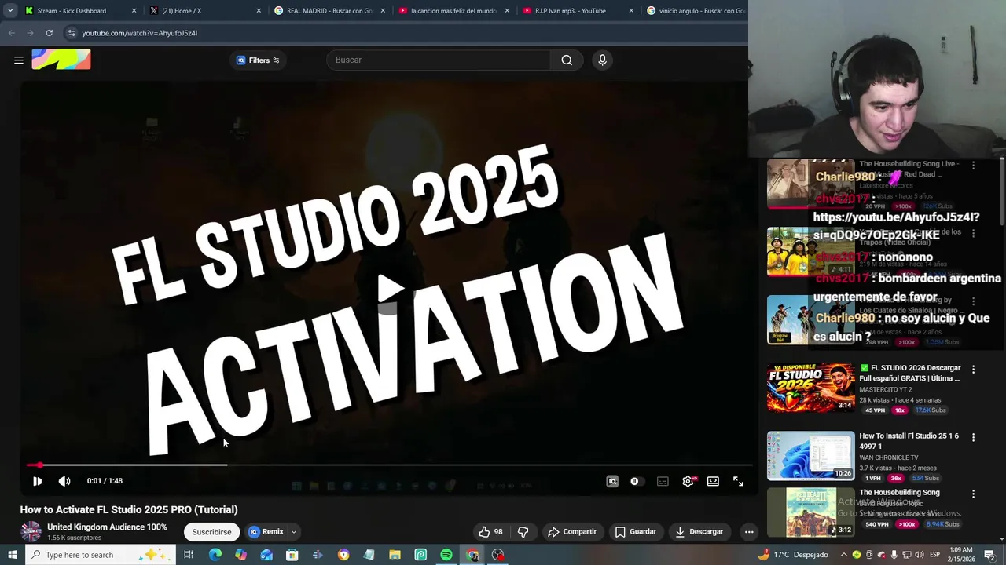Dislike the video with the thumbs-down button
1006x565 pixels.
coord(523,531)
